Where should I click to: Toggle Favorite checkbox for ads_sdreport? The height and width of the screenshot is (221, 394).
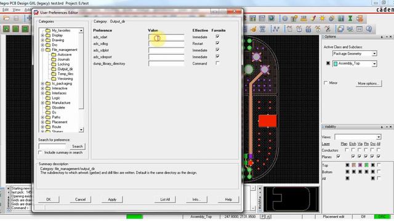(217, 56)
